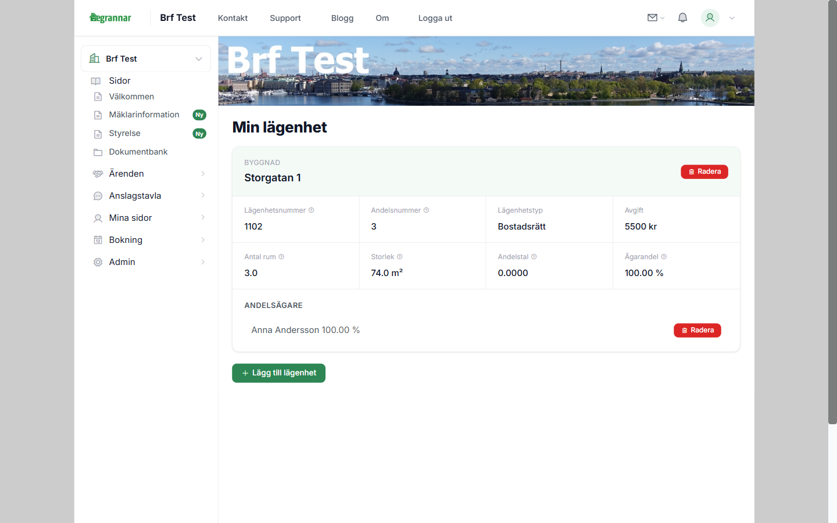
Task: Click the Brf Test building icon in sidebar
Action: pos(94,58)
